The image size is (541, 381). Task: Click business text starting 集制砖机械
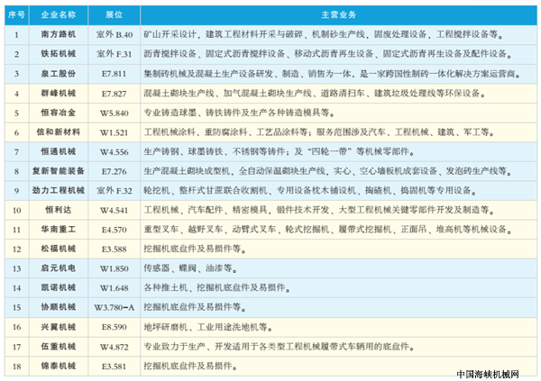[x=332, y=74]
